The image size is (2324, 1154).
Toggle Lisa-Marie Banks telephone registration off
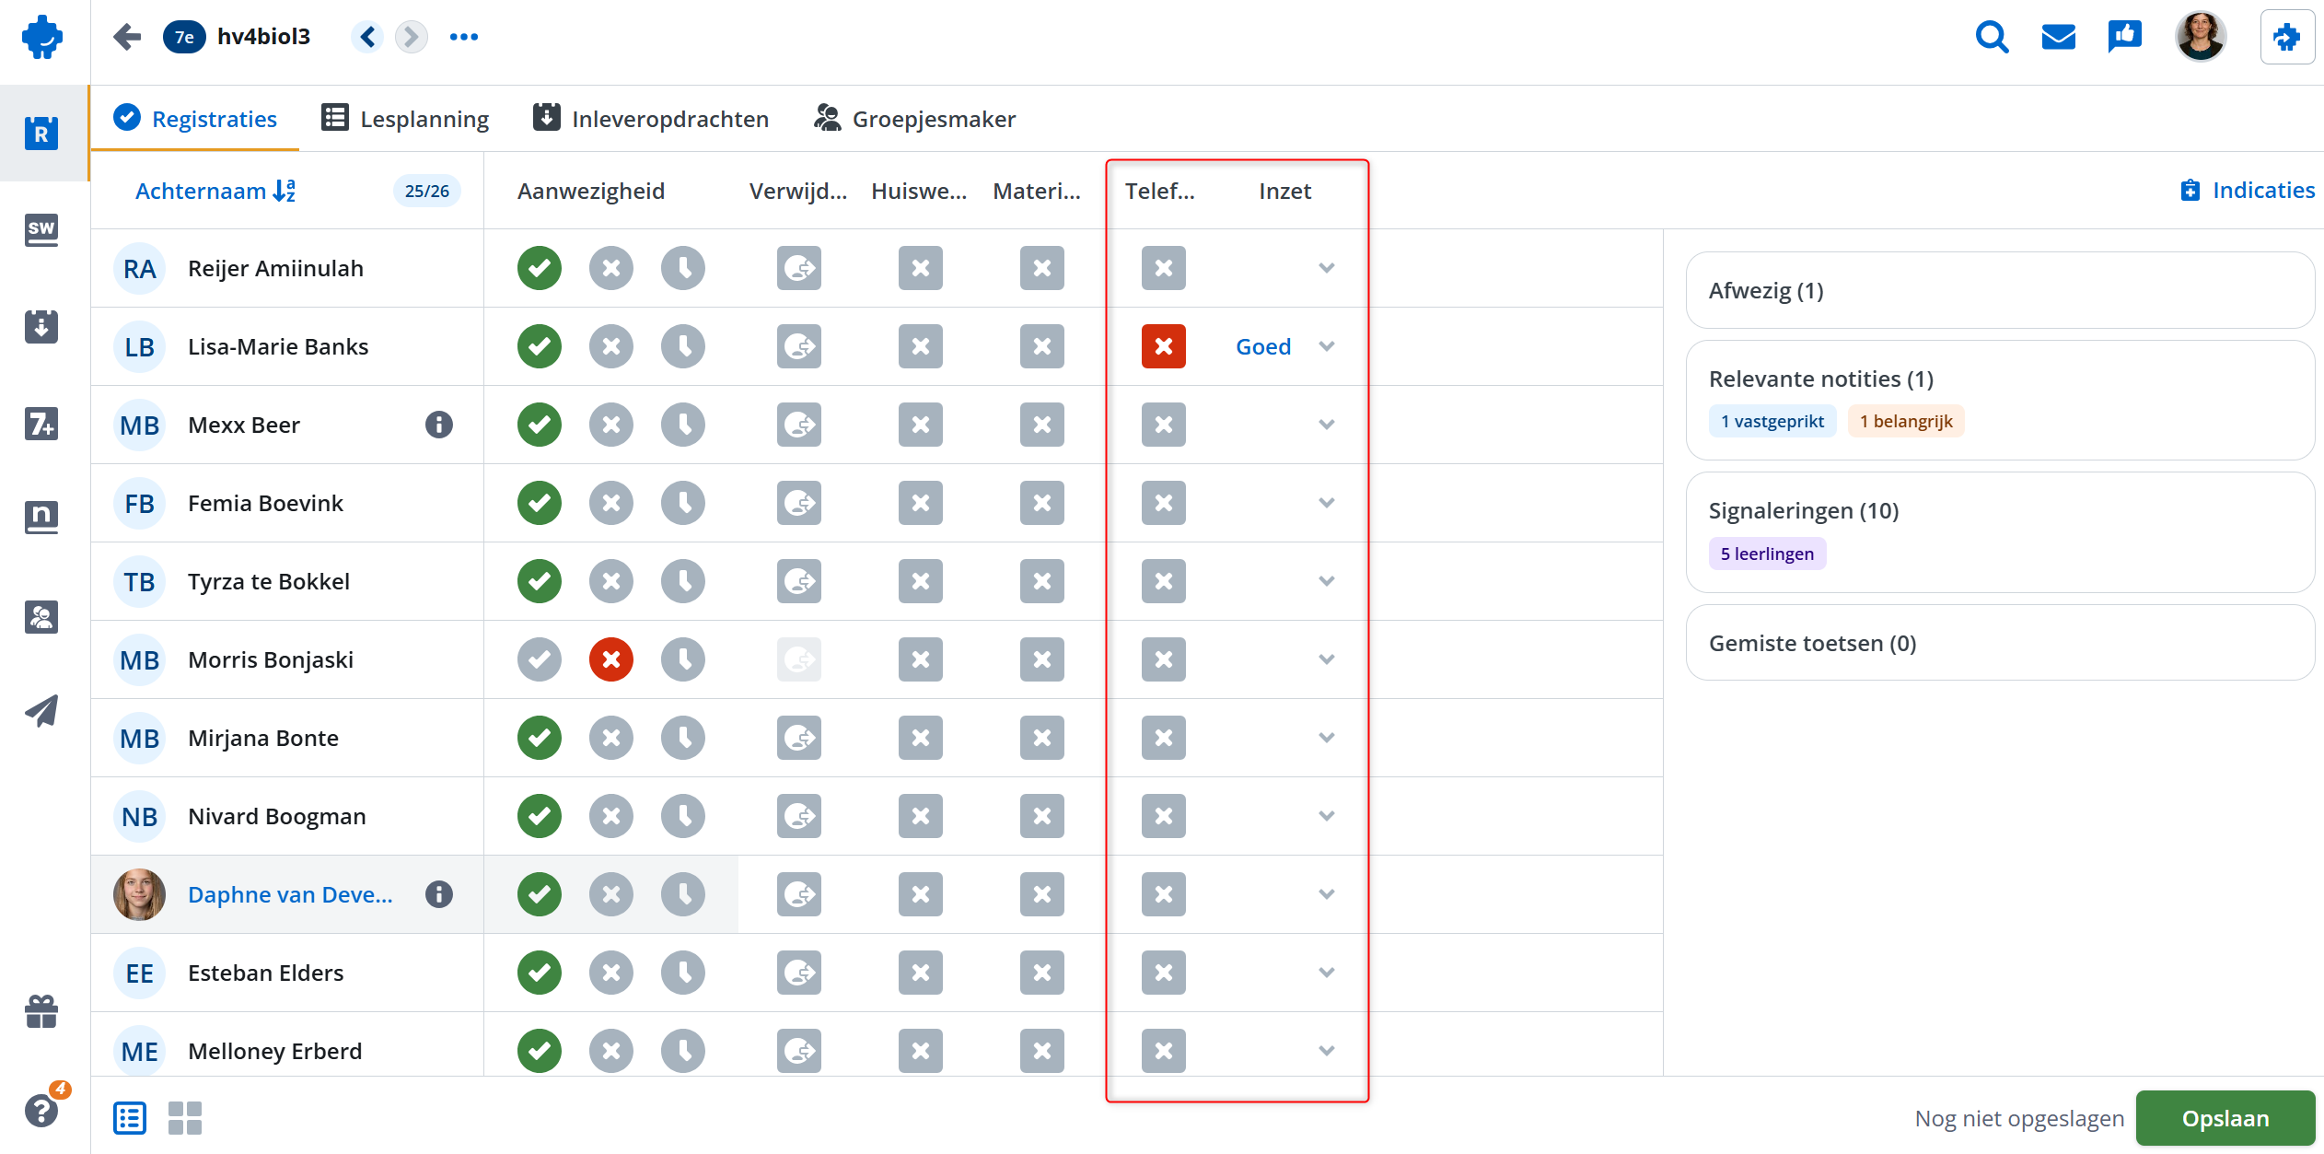tap(1164, 346)
